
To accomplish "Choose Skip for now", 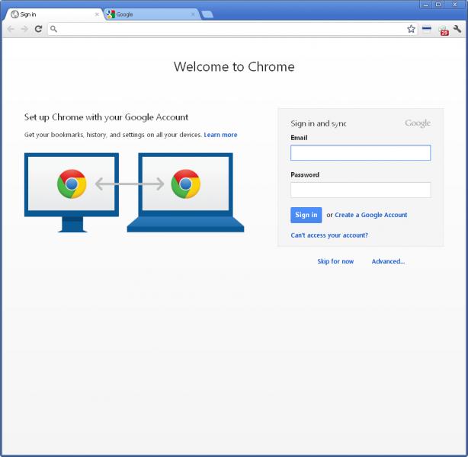I will [x=335, y=261].
